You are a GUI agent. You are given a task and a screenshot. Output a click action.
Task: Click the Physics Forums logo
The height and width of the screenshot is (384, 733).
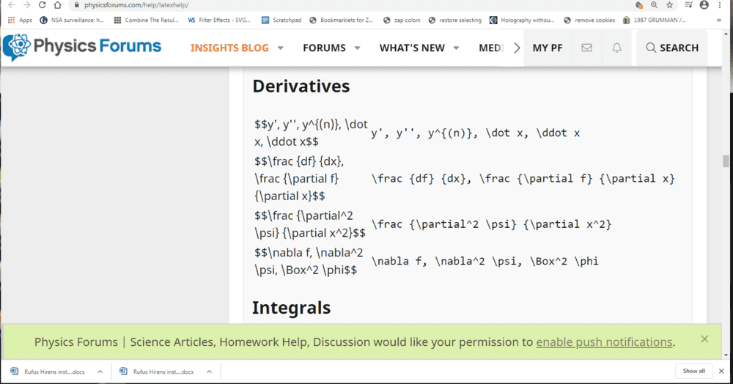point(82,47)
